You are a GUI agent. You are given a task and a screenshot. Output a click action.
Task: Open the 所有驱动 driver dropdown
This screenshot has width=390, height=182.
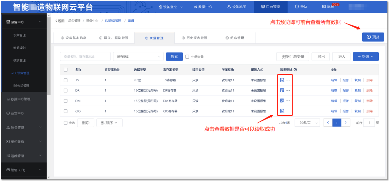point(138,57)
